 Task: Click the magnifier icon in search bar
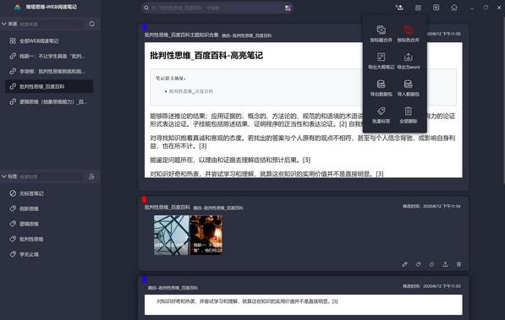pyautogui.click(x=146, y=8)
